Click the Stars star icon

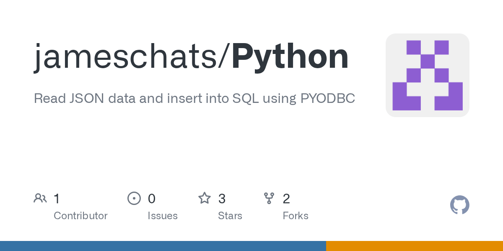pyautogui.click(x=205, y=198)
